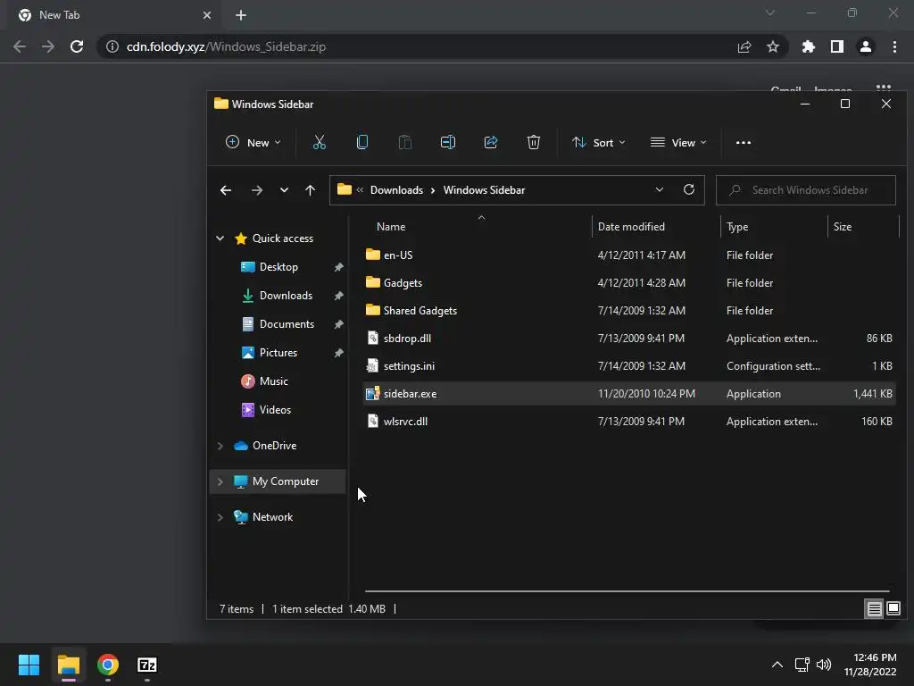Go up one folder level
The width and height of the screenshot is (914, 686).
(x=310, y=190)
